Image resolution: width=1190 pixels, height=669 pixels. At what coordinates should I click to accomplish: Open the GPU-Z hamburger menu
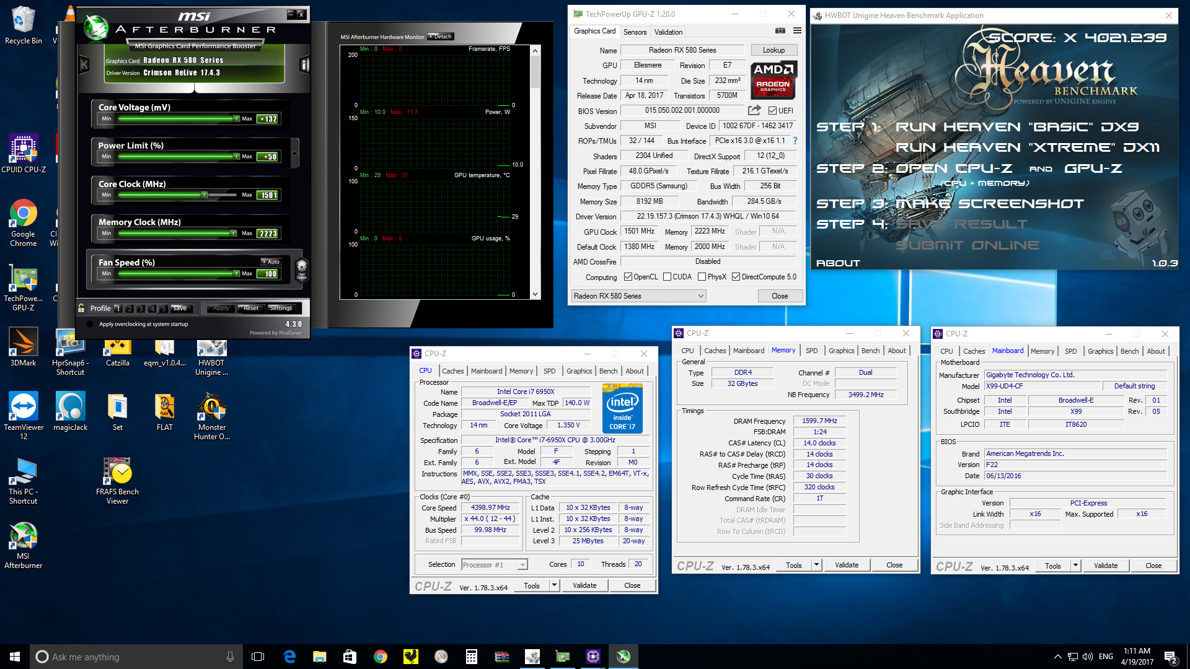coord(797,30)
